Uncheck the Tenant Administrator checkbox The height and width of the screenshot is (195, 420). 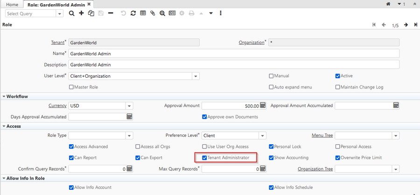click(204, 158)
